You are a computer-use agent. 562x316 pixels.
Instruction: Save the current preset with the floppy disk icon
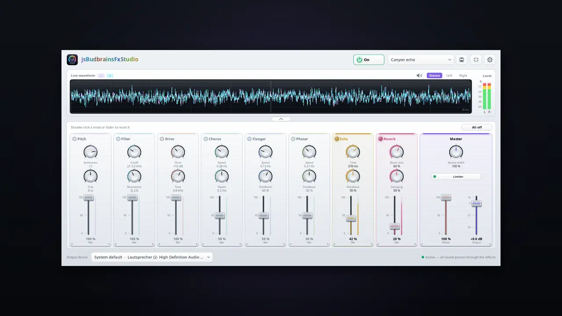pos(461,60)
